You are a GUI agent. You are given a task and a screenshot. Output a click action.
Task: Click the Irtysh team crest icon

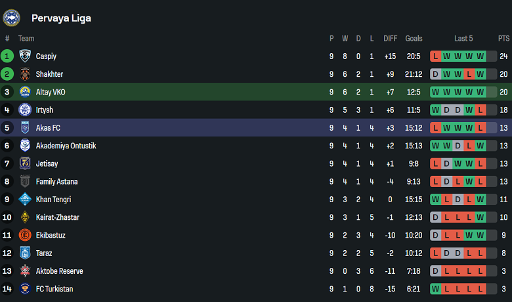(x=25, y=110)
